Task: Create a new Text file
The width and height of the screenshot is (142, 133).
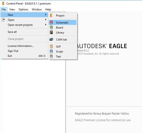Action: tap(63, 56)
